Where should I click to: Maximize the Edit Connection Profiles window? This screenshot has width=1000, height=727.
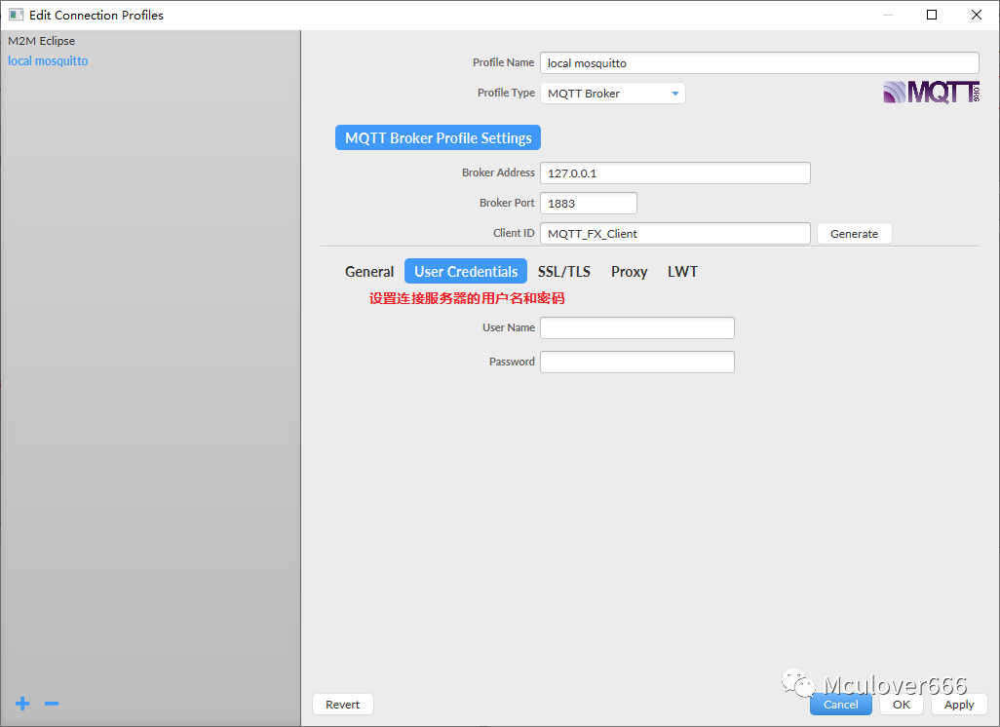tap(932, 15)
